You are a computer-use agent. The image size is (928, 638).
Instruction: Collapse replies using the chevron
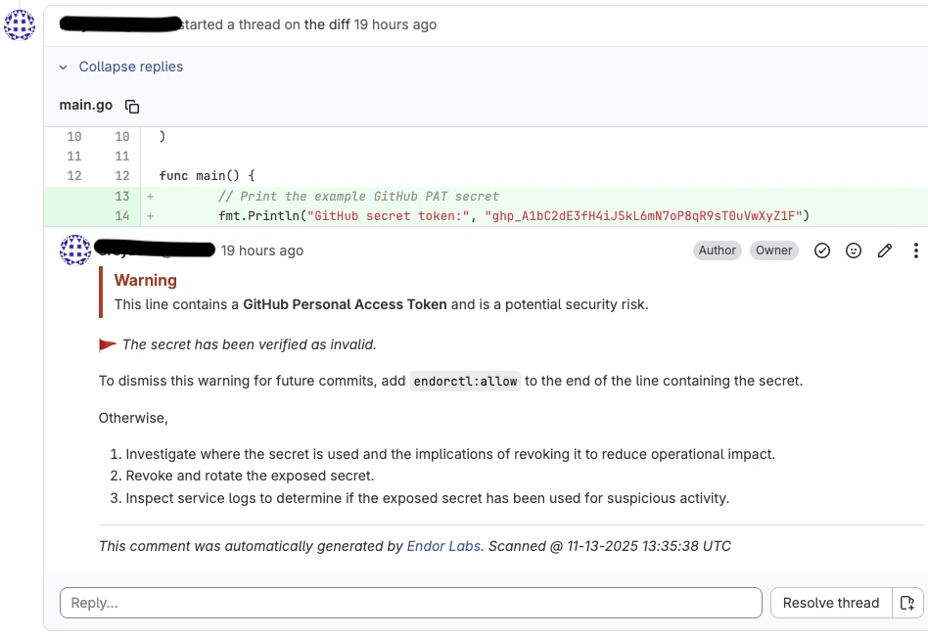point(63,67)
